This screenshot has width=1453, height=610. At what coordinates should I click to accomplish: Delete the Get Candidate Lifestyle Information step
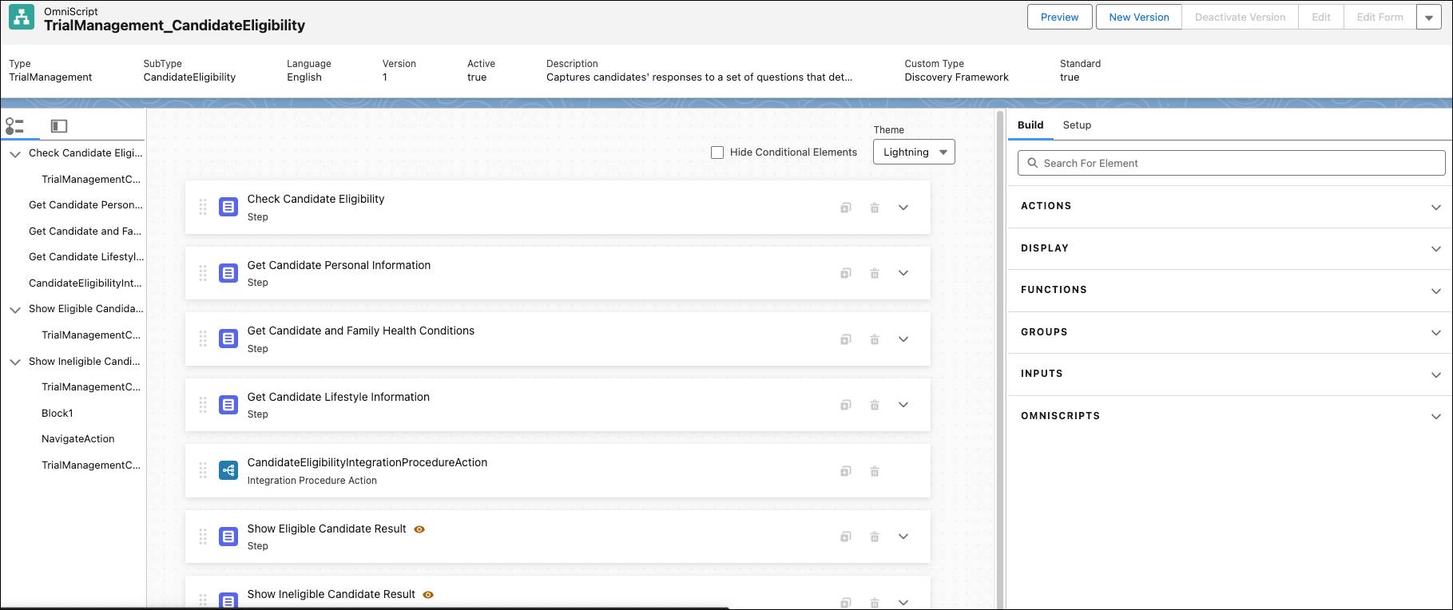875,405
